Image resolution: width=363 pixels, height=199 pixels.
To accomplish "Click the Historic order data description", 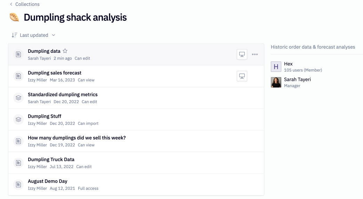I will [x=313, y=47].
